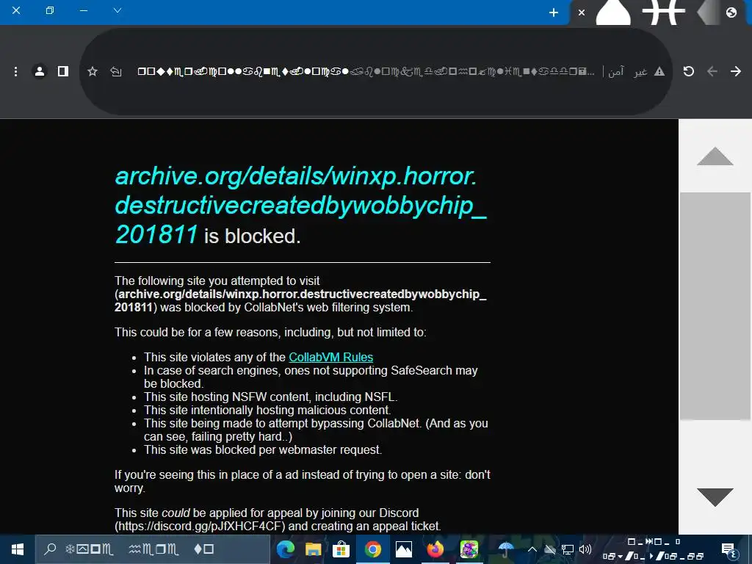Click the OneDrive cloud tray icon
The image size is (752, 564).
[x=550, y=549]
